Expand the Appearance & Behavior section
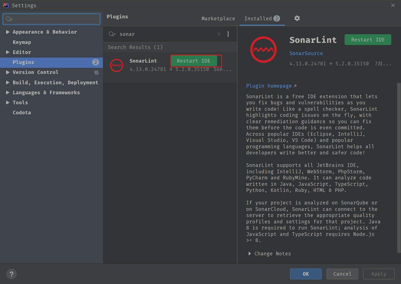 (8, 32)
